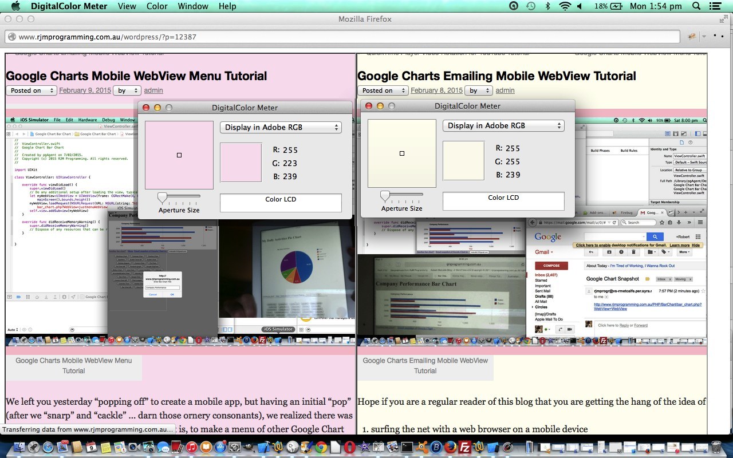Open Google Chrome in the Dock

(x=321, y=447)
